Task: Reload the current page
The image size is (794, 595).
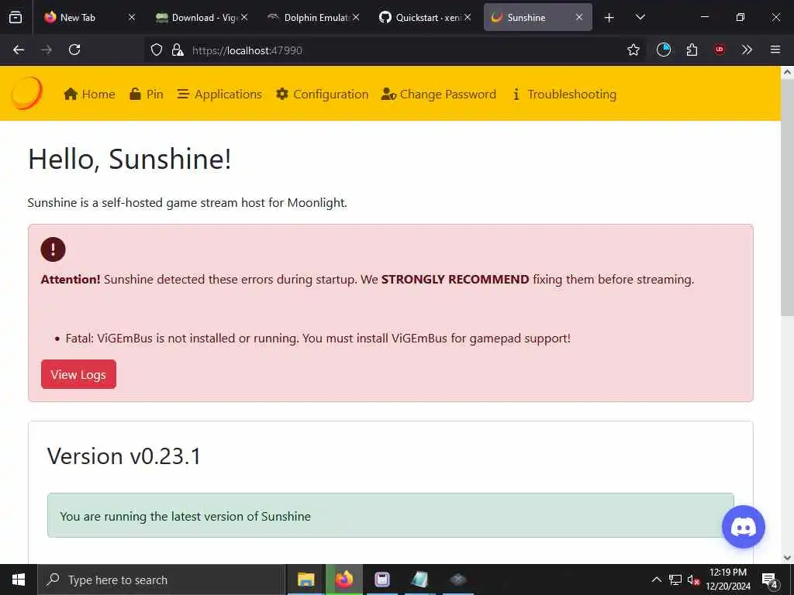Action: click(x=74, y=50)
